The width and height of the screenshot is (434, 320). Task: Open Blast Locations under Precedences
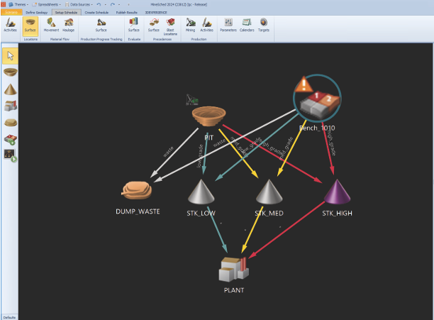[170, 25]
